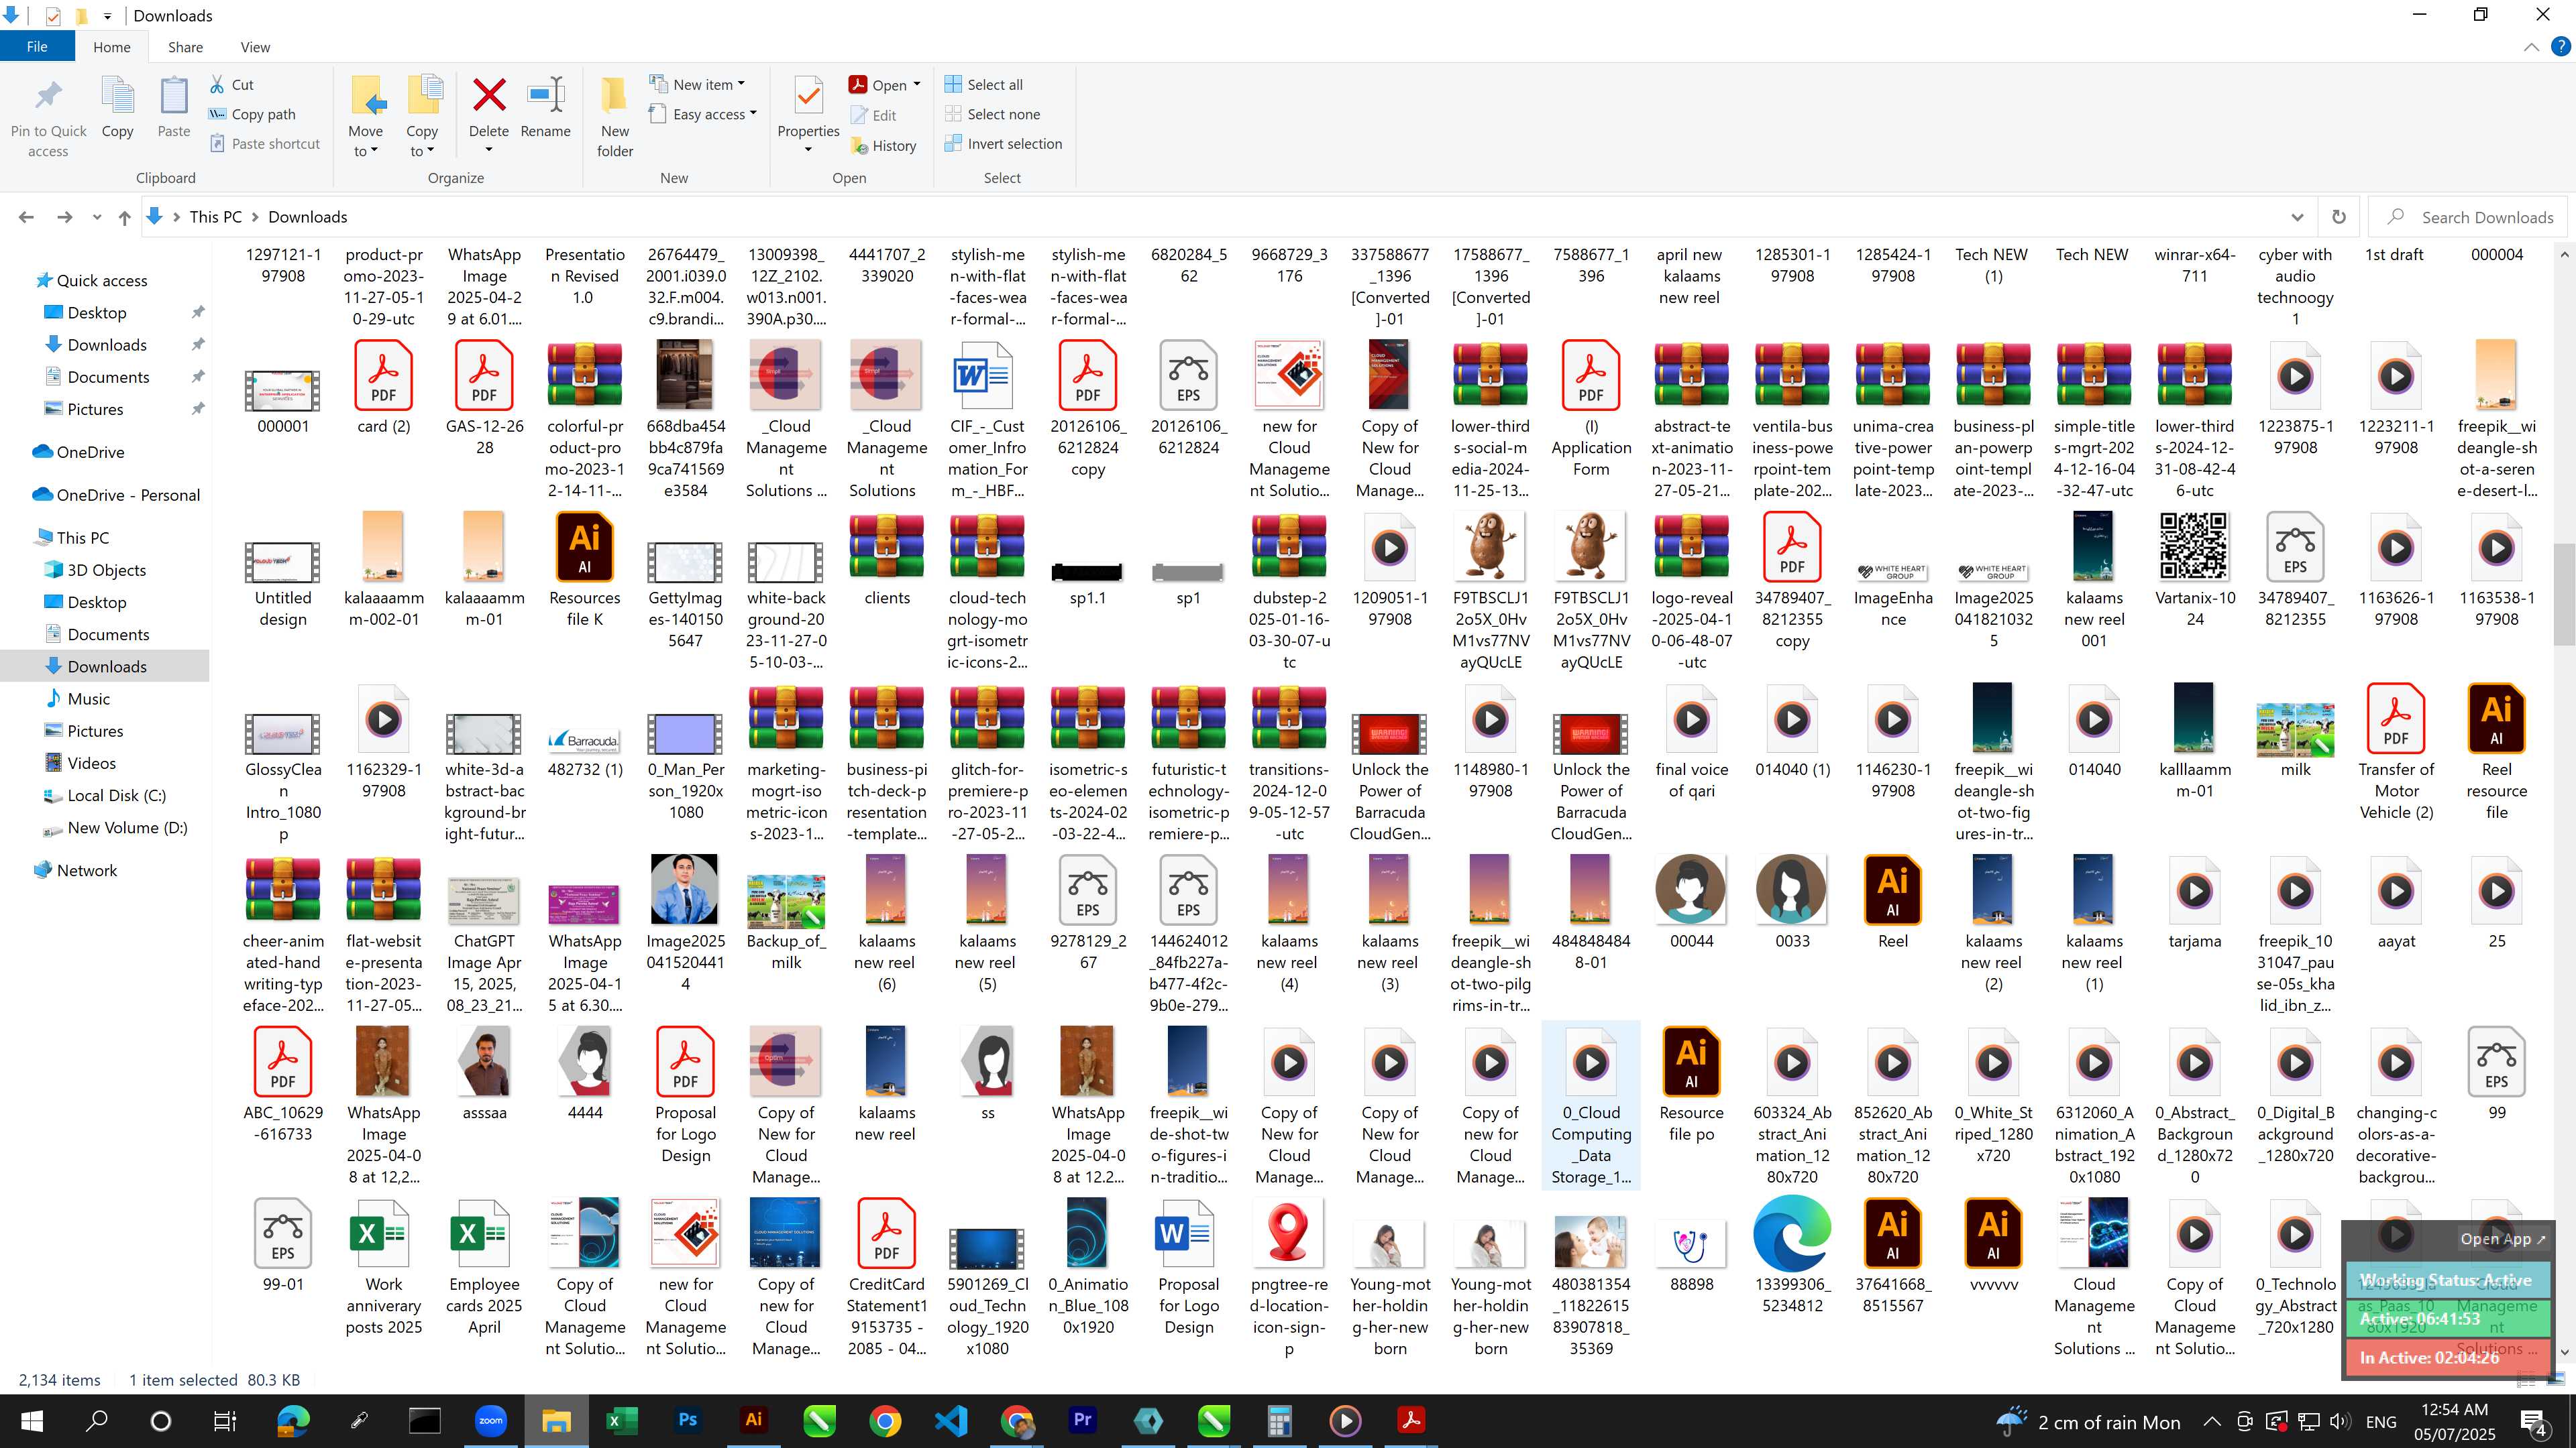This screenshot has width=2576, height=1448.
Task: Click the Pin to Quick access icon
Action: coord(48,96)
